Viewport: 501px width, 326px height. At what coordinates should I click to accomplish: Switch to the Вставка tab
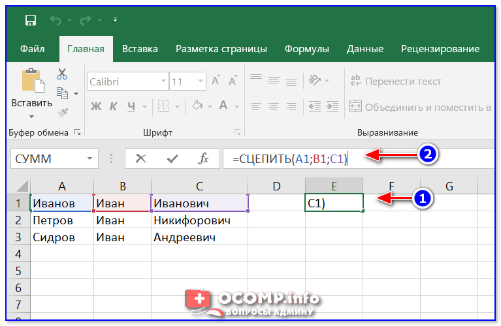[x=140, y=49]
